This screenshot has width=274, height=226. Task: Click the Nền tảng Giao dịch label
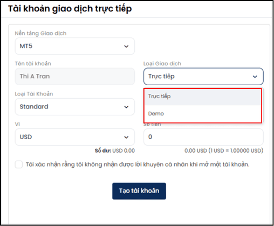click(40, 33)
